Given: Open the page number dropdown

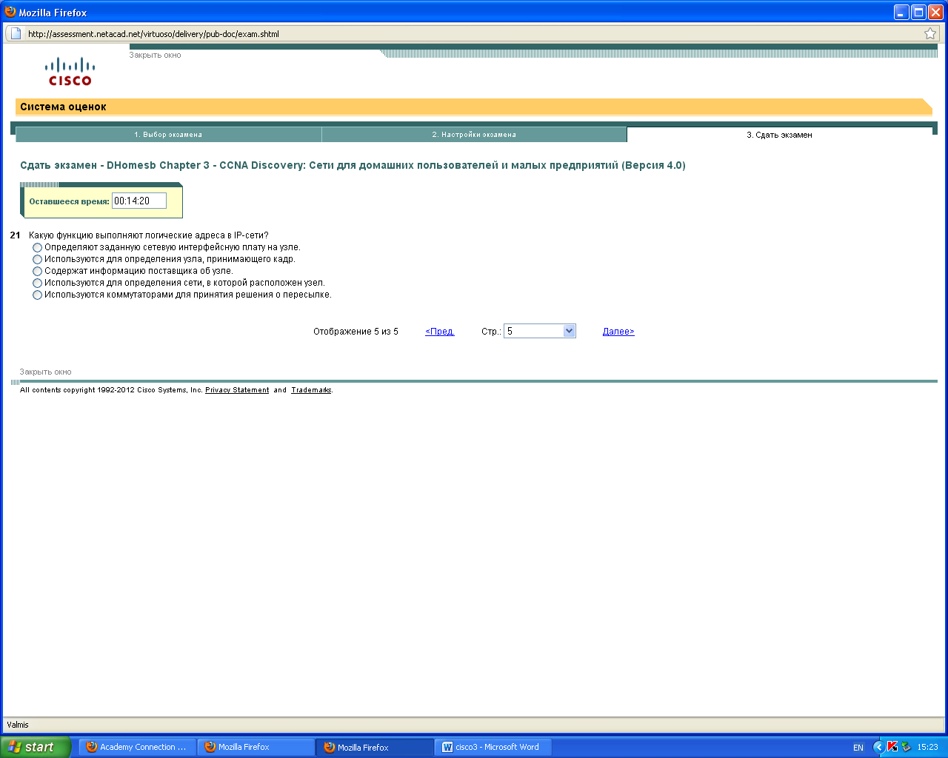Looking at the screenshot, I should click(x=540, y=331).
